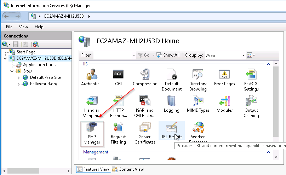Open Handler Mappings feature

92,106
